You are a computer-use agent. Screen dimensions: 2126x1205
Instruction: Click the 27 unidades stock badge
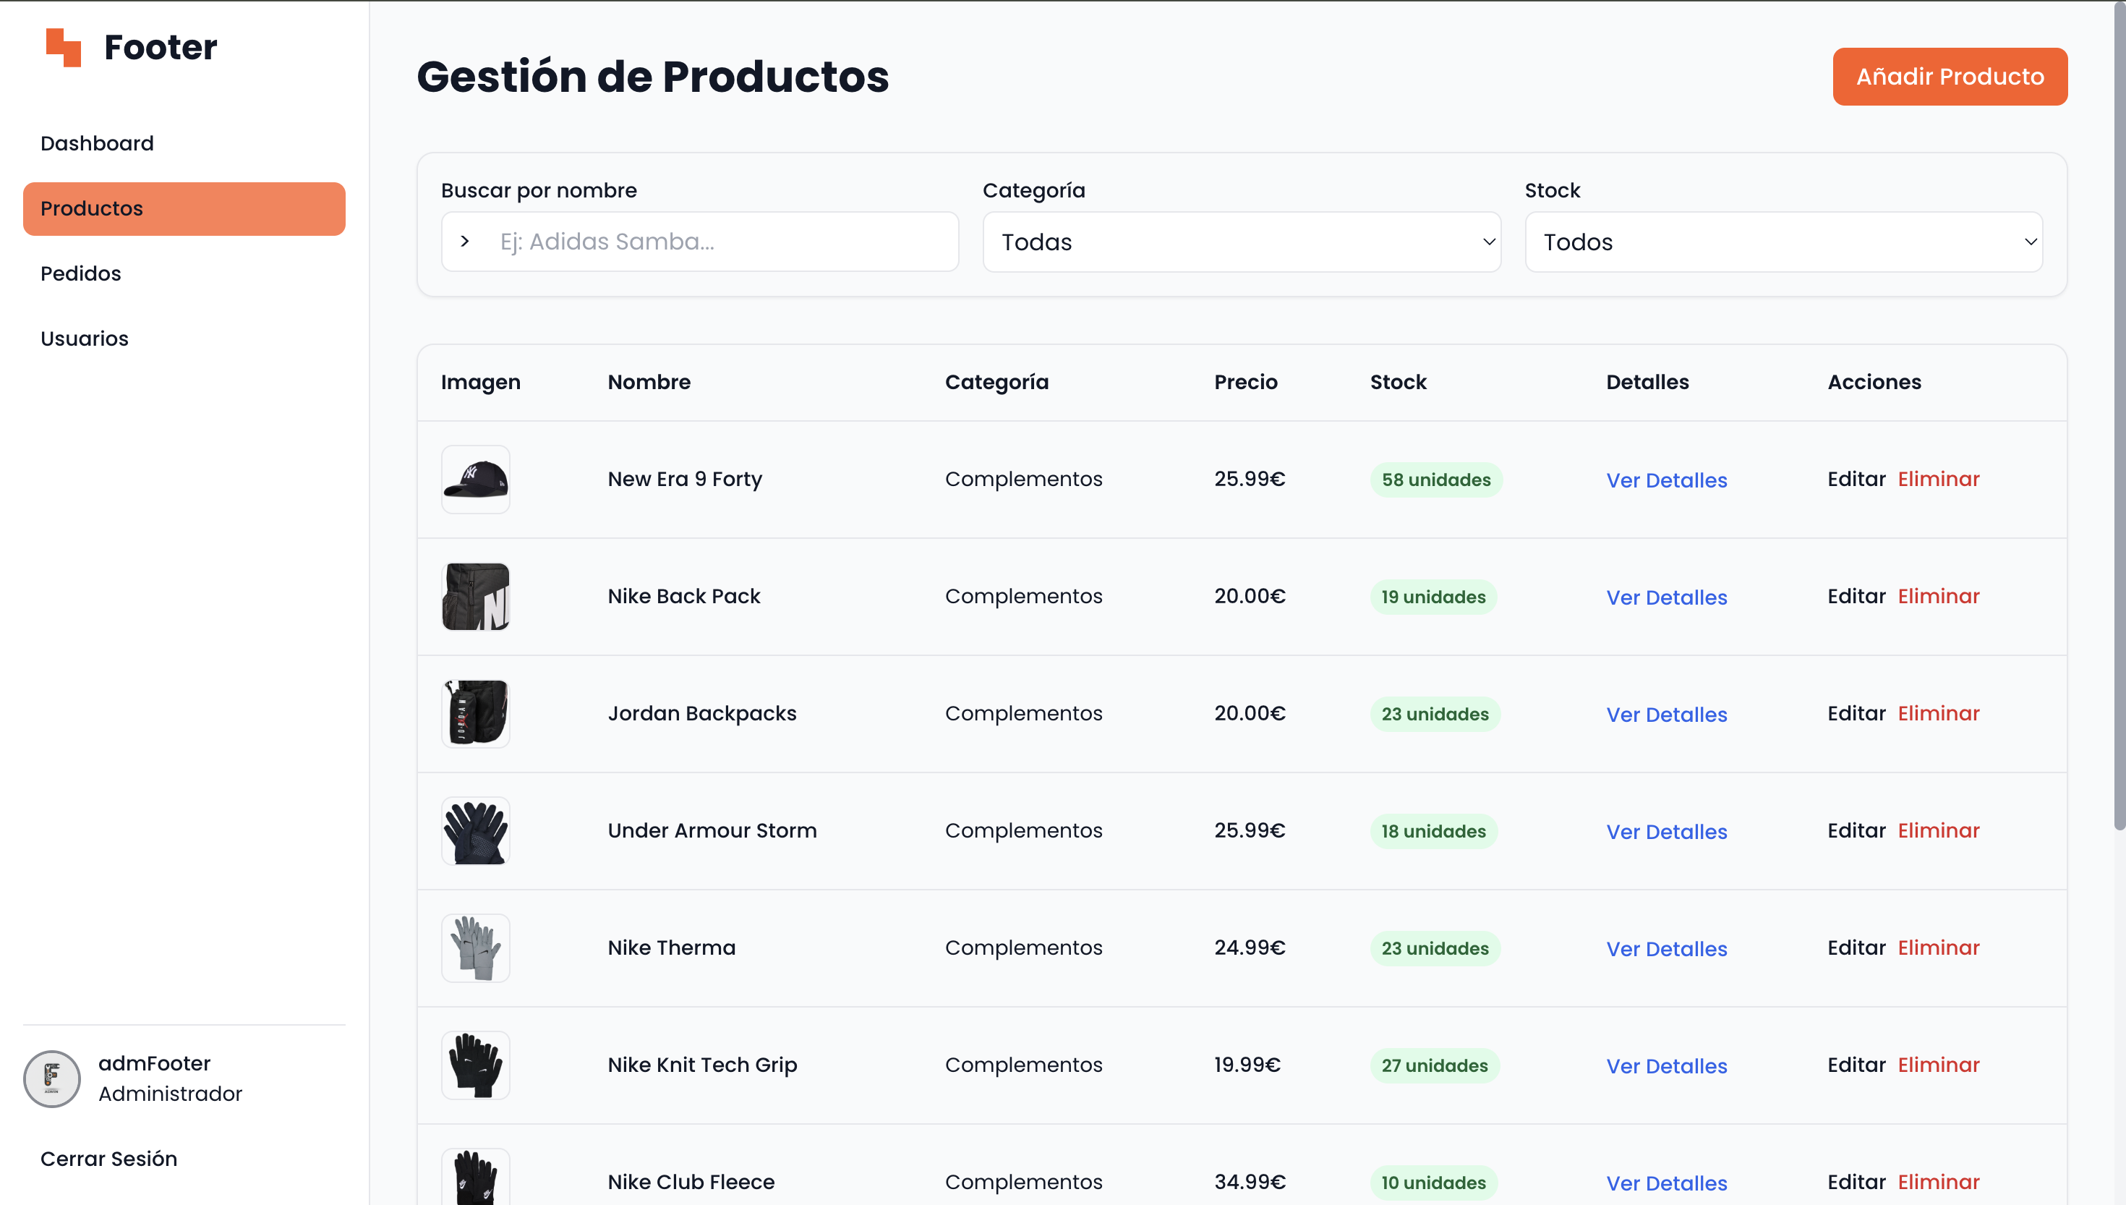pyautogui.click(x=1435, y=1065)
